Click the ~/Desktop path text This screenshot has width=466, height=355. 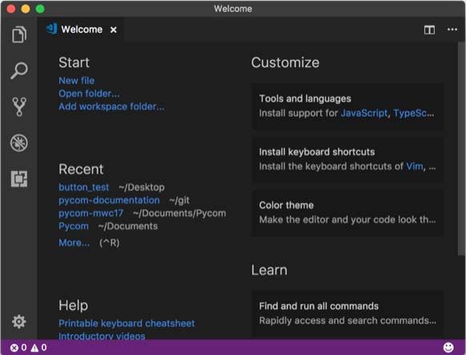(142, 187)
